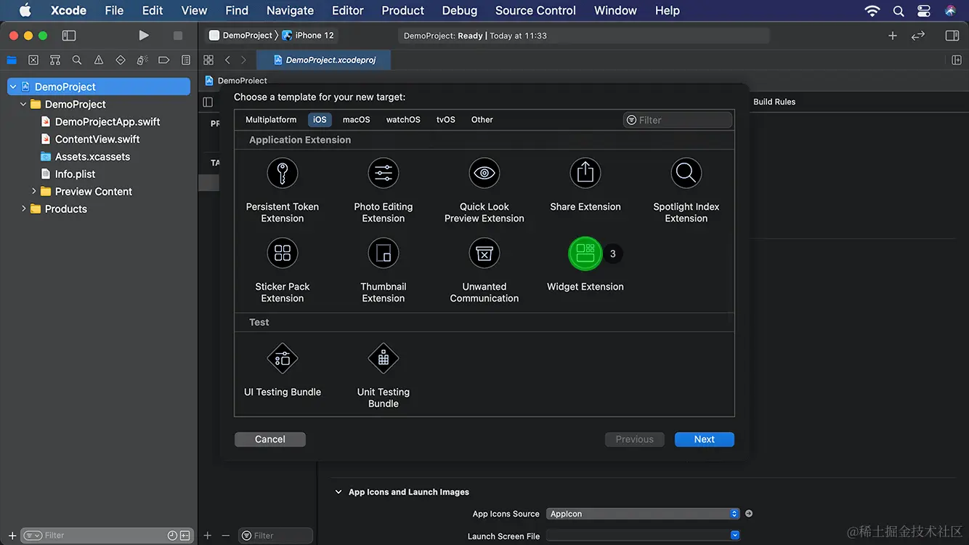Expand the Preview Content folder
Image resolution: width=969 pixels, height=545 pixels.
pyautogui.click(x=33, y=191)
